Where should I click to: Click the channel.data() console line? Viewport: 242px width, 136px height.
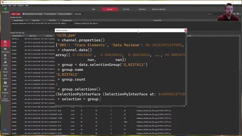[77, 50]
